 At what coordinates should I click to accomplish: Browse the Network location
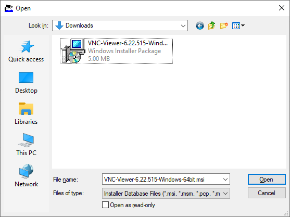[26, 176]
